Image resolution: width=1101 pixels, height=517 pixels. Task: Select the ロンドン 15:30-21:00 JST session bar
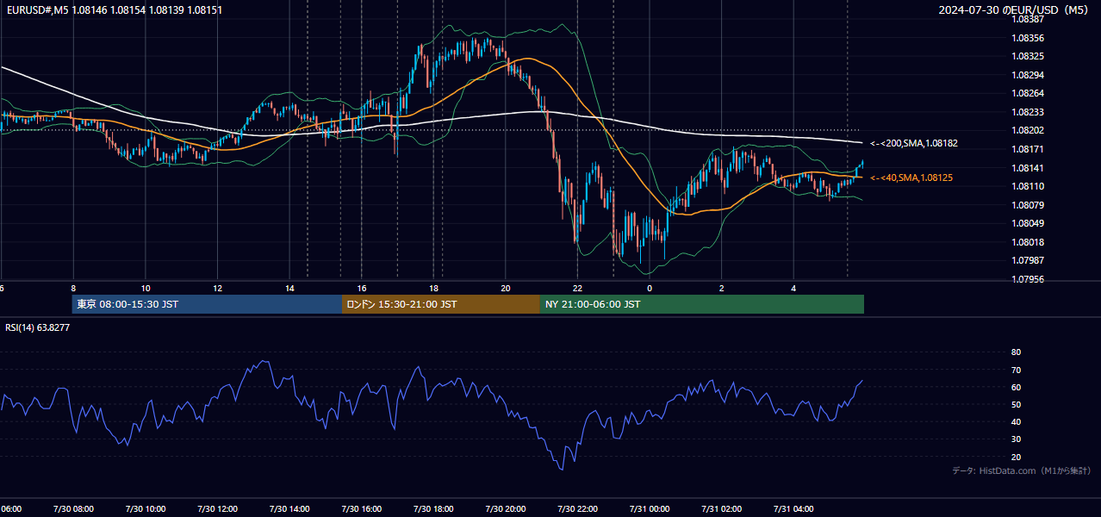tap(441, 304)
